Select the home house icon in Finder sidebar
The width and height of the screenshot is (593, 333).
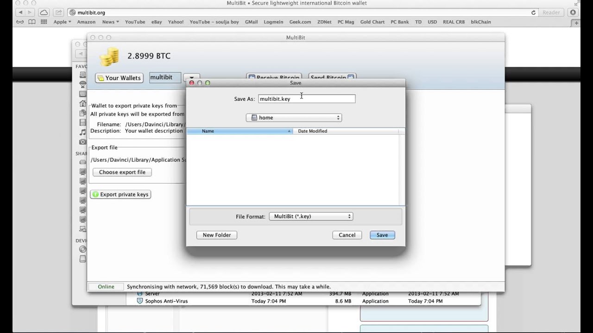click(x=82, y=103)
